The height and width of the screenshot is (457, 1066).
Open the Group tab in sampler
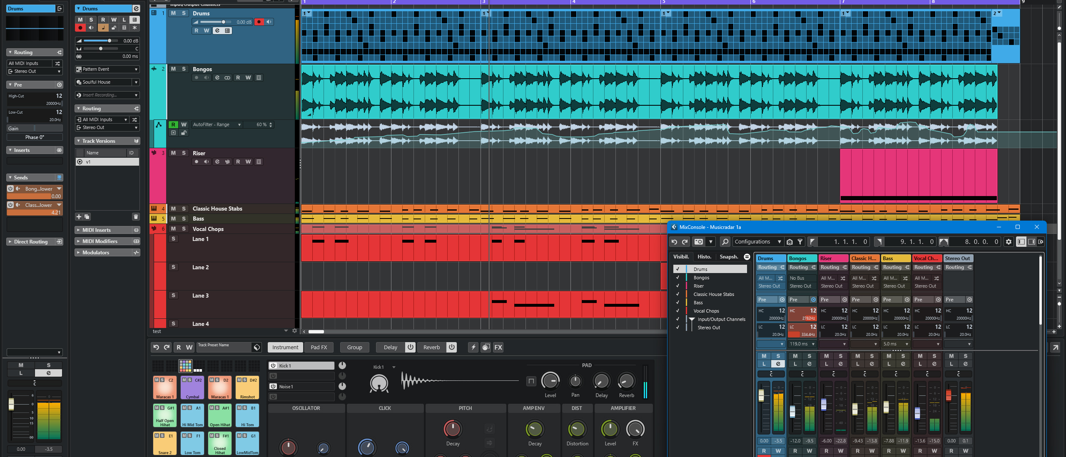354,347
